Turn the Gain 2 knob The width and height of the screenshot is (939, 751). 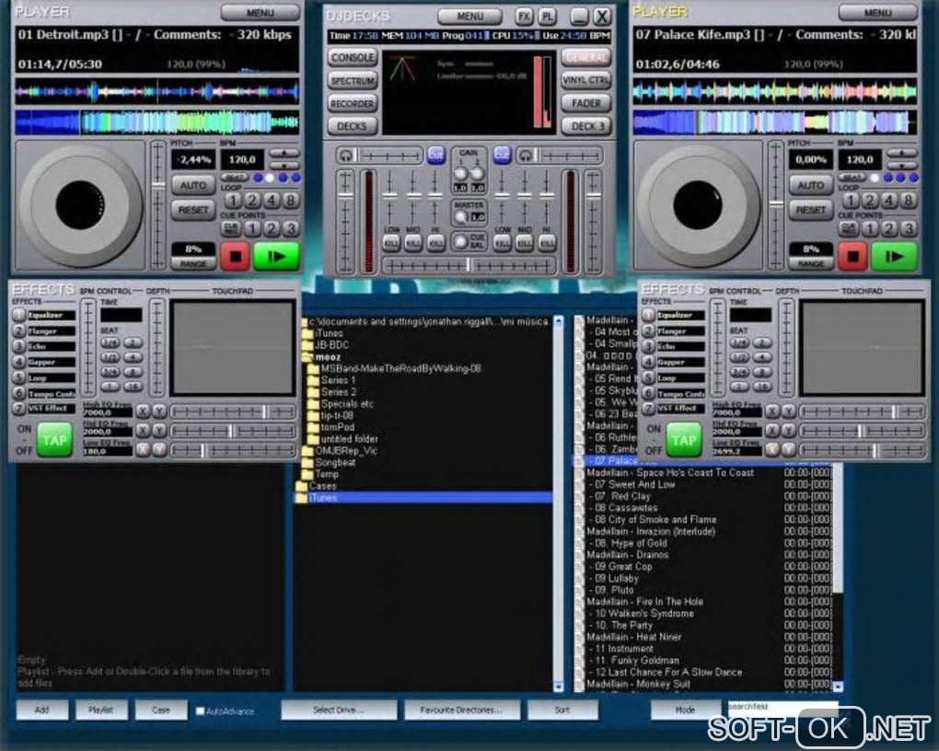tap(477, 174)
